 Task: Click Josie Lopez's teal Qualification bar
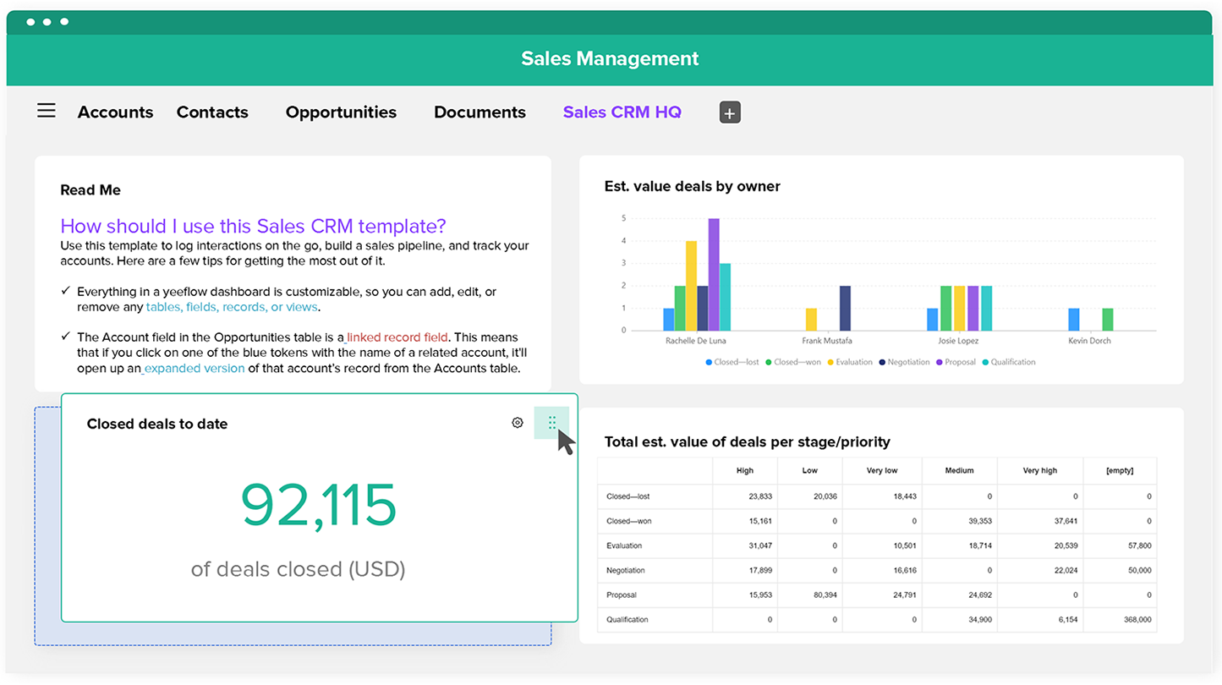987,308
